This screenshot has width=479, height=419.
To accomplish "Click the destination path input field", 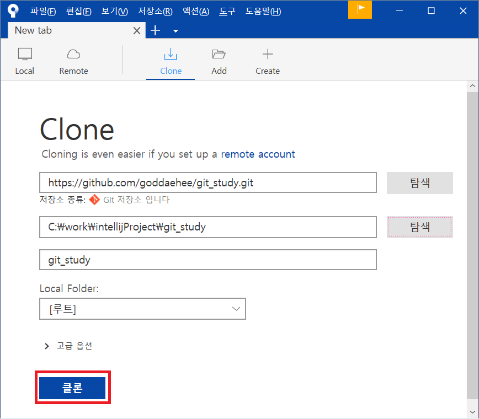I will [x=207, y=227].
